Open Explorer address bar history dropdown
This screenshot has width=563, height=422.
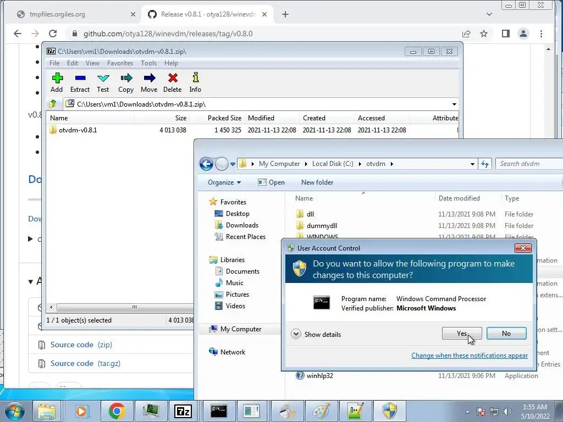coord(472,164)
